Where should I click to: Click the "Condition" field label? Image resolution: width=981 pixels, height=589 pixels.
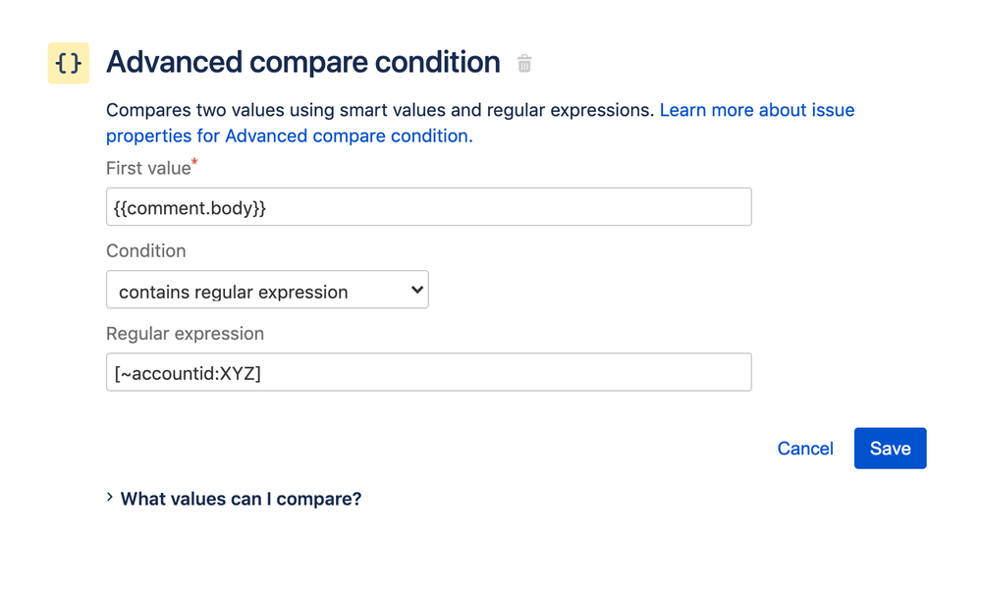coord(146,251)
